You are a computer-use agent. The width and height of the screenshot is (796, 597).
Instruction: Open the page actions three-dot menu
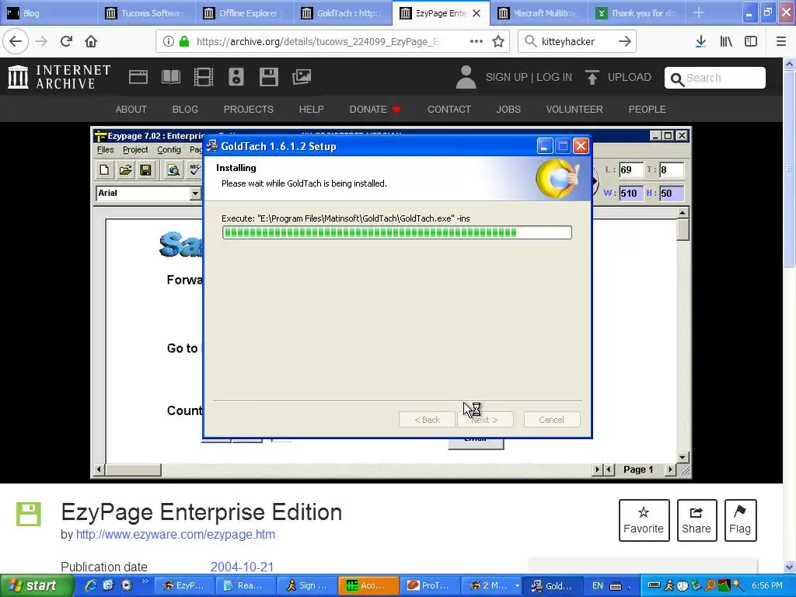pyautogui.click(x=477, y=41)
